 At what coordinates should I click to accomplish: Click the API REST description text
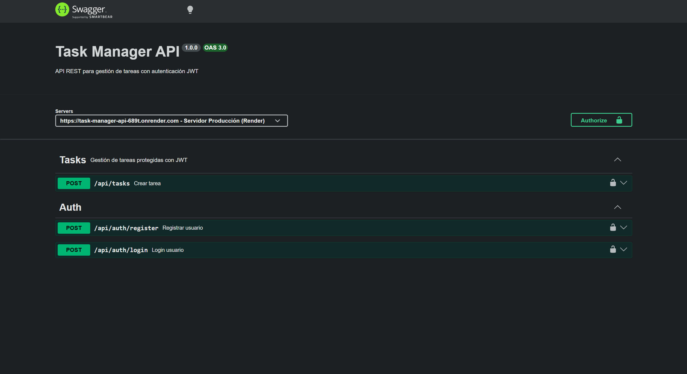[127, 71]
